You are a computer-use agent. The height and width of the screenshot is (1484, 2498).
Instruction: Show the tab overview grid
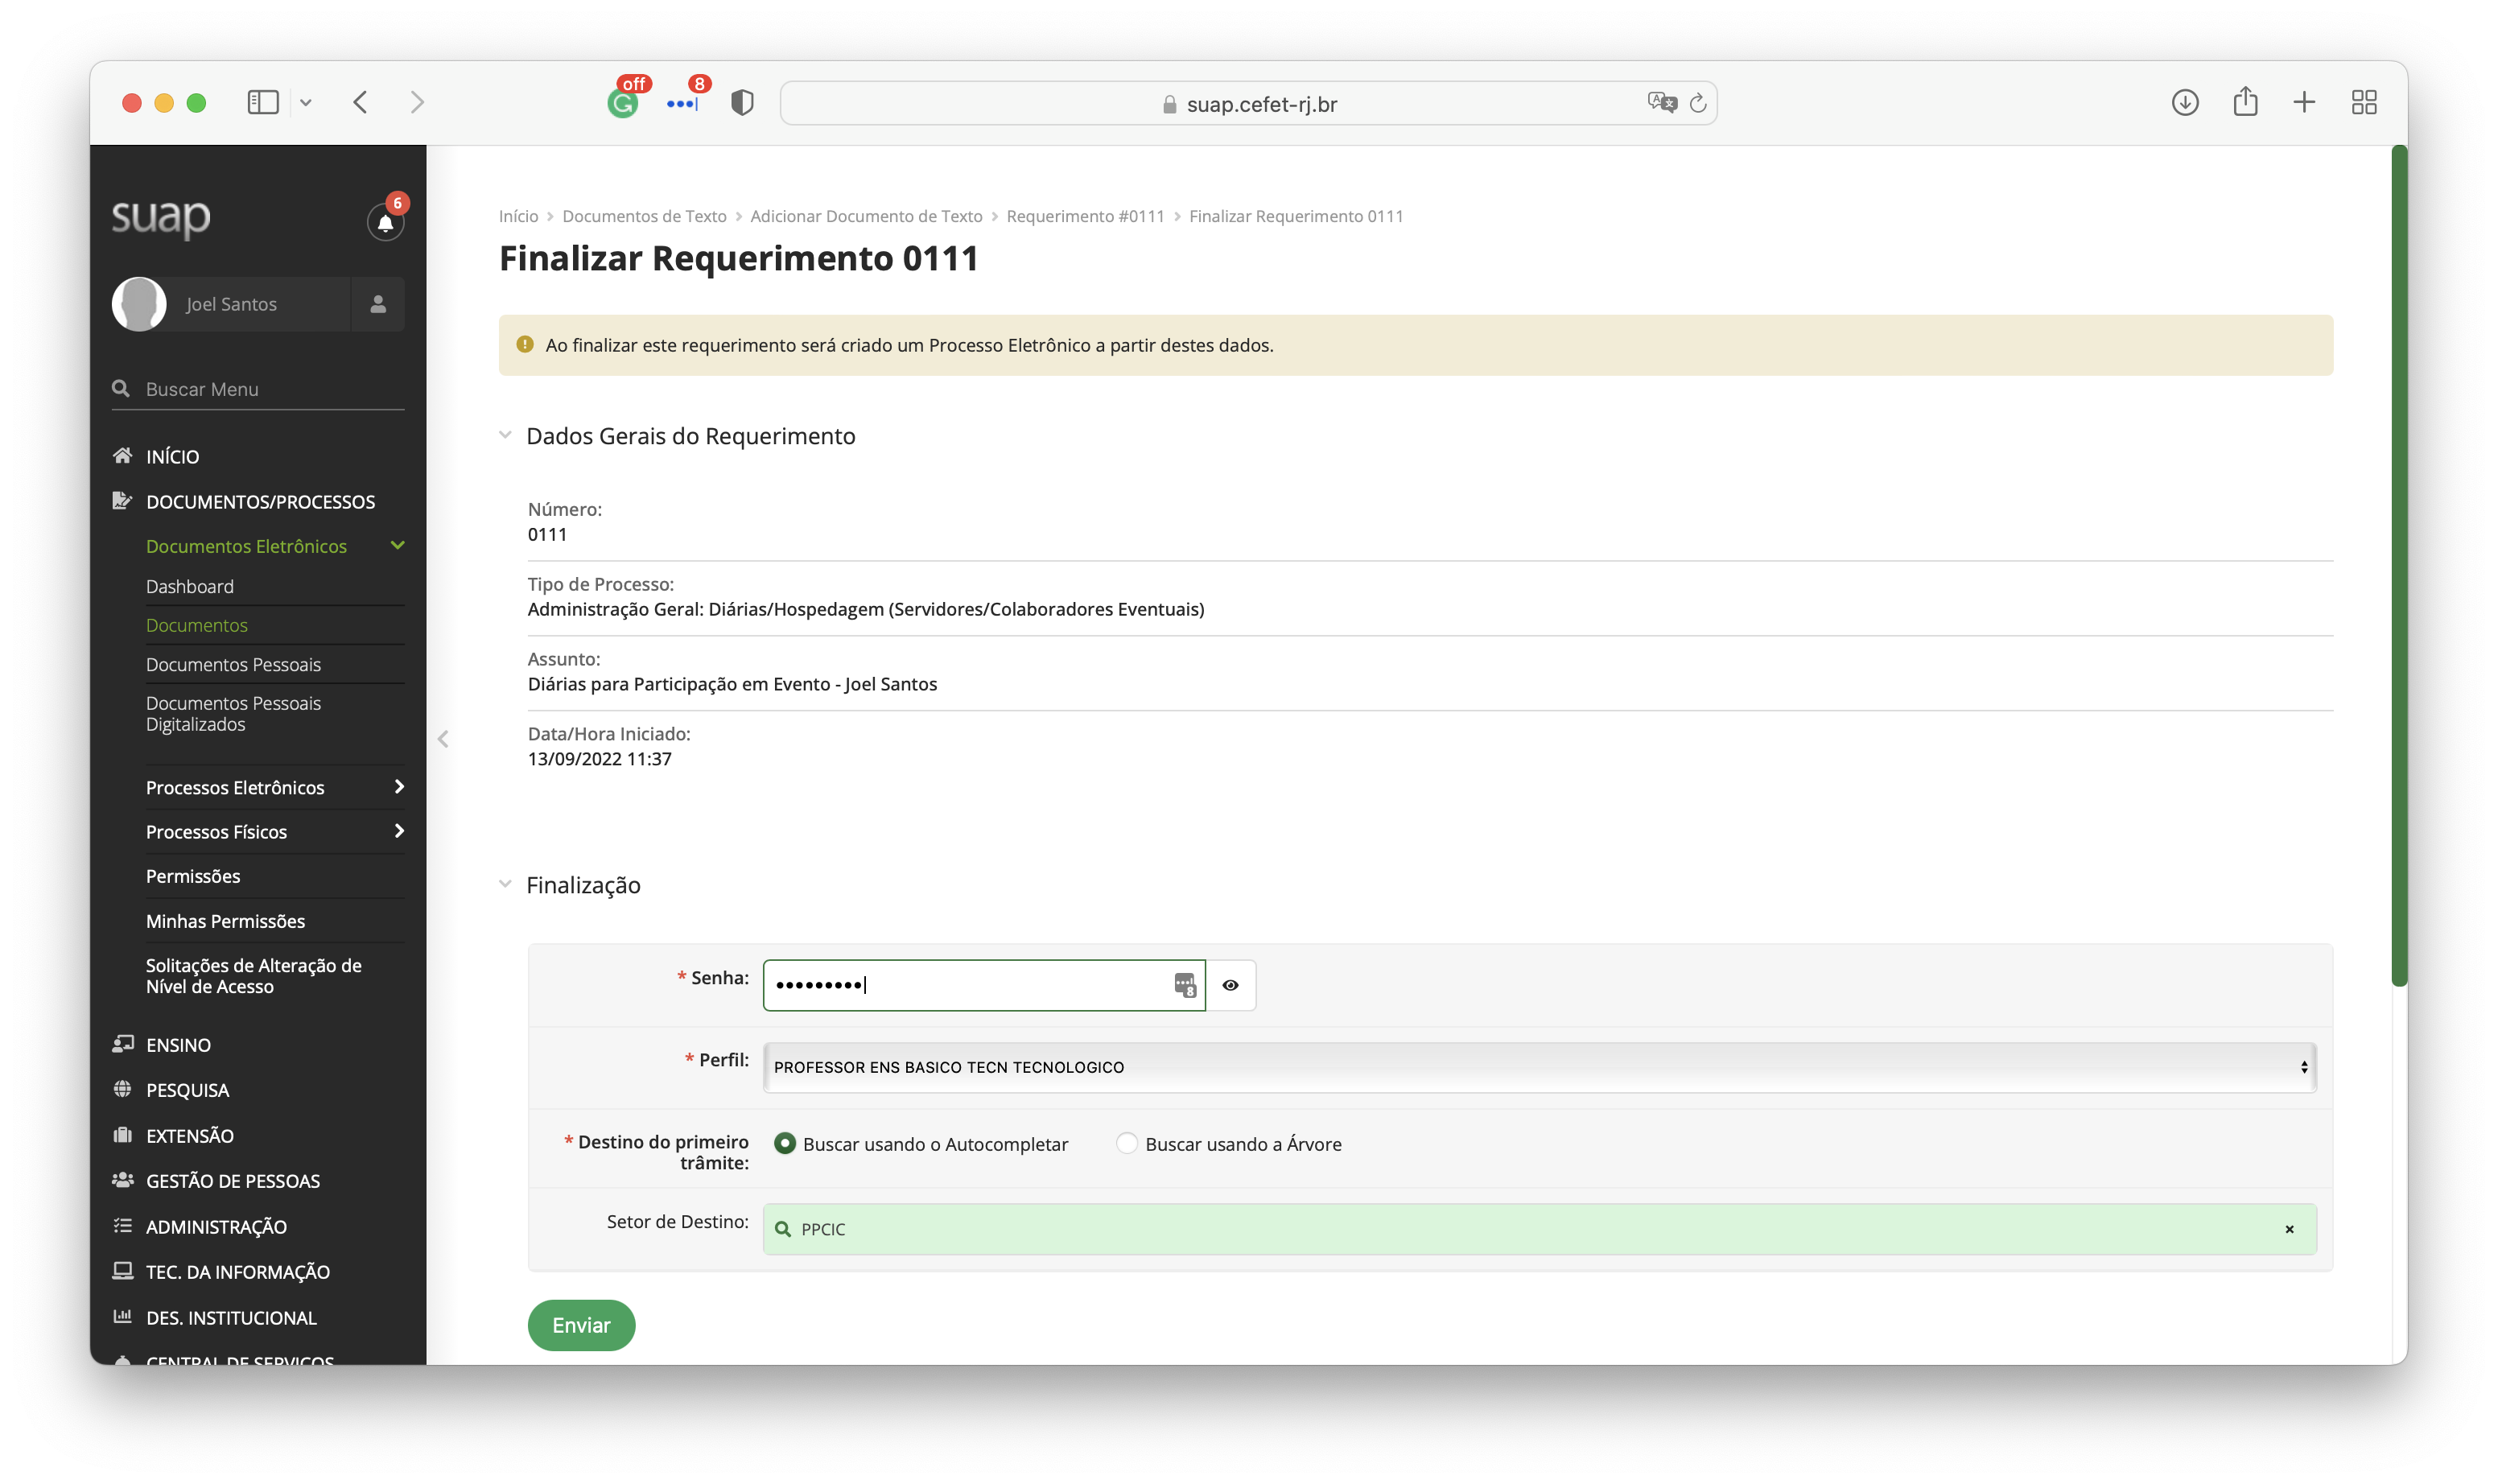[2364, 102]
